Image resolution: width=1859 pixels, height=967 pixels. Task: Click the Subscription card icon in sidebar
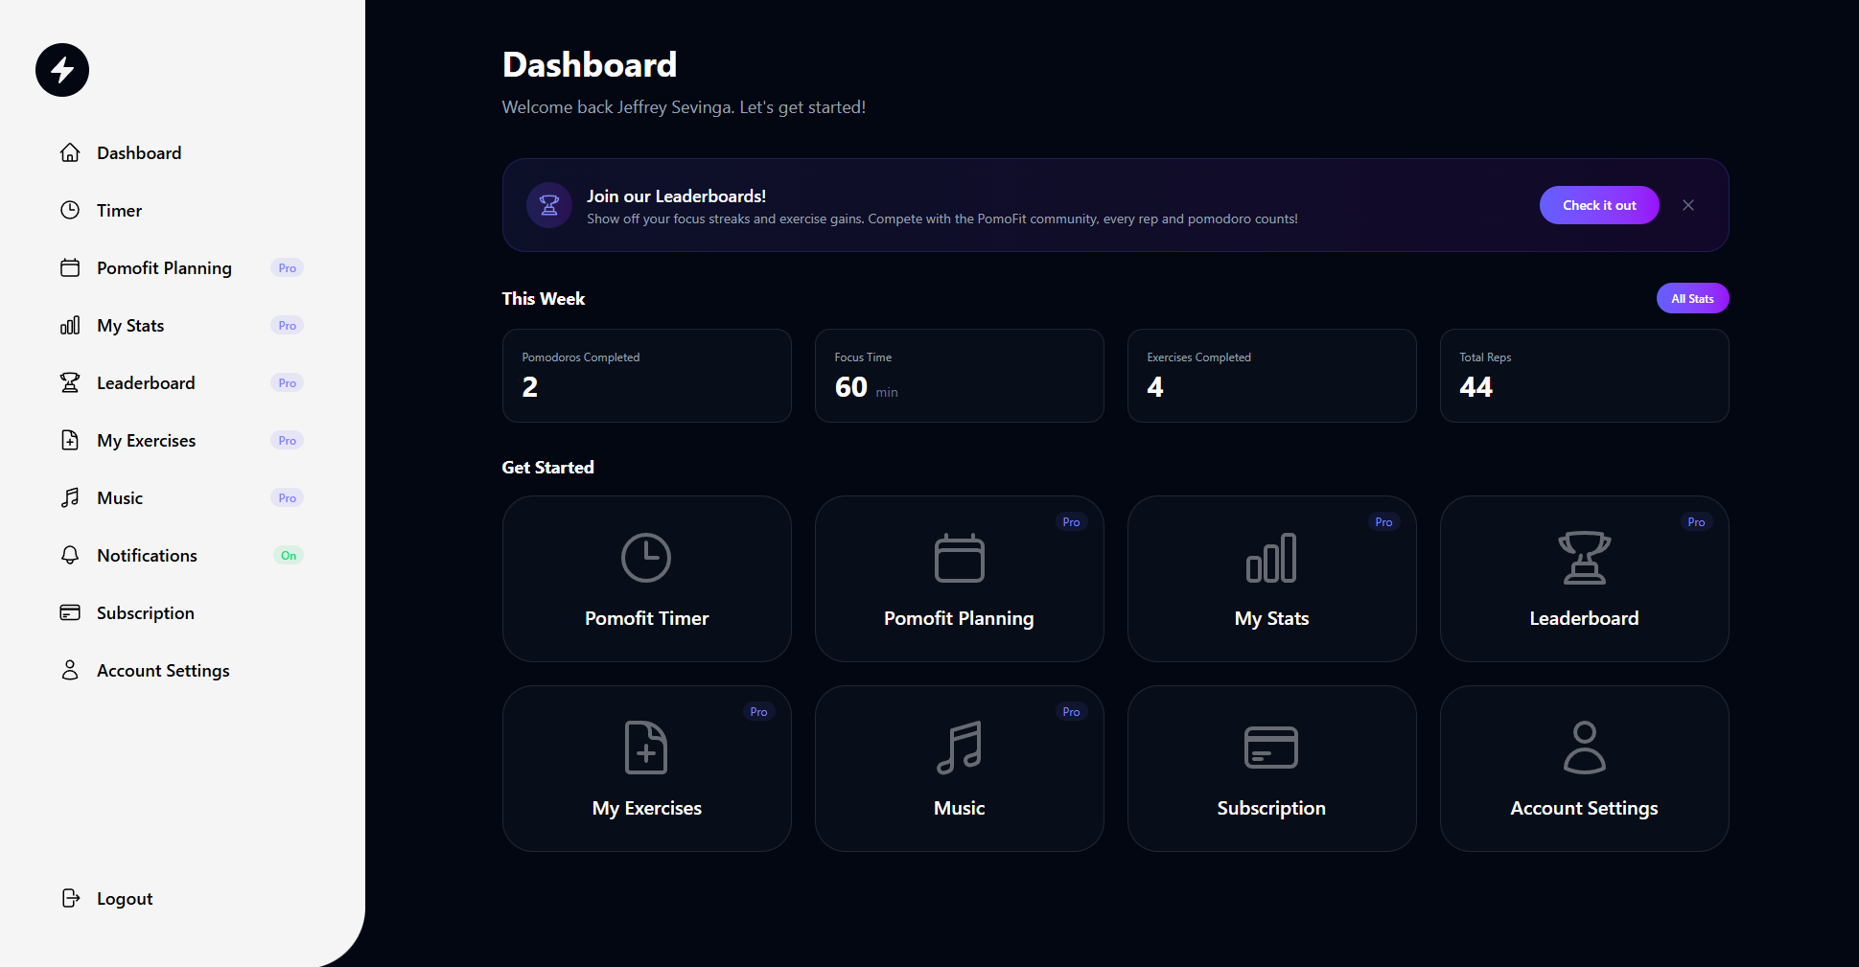(70, 612)
